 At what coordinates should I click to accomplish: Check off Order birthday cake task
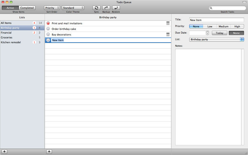pos(48,29)
